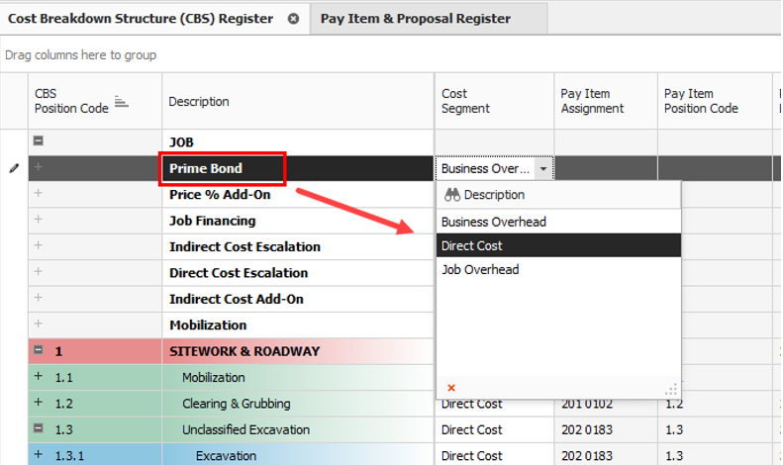Click the red X clear icon in dropdown

451,388
